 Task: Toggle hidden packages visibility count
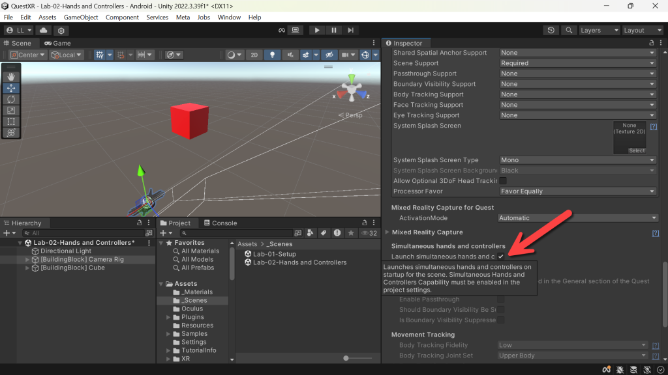pyautogui.click(x=369, y=233)
